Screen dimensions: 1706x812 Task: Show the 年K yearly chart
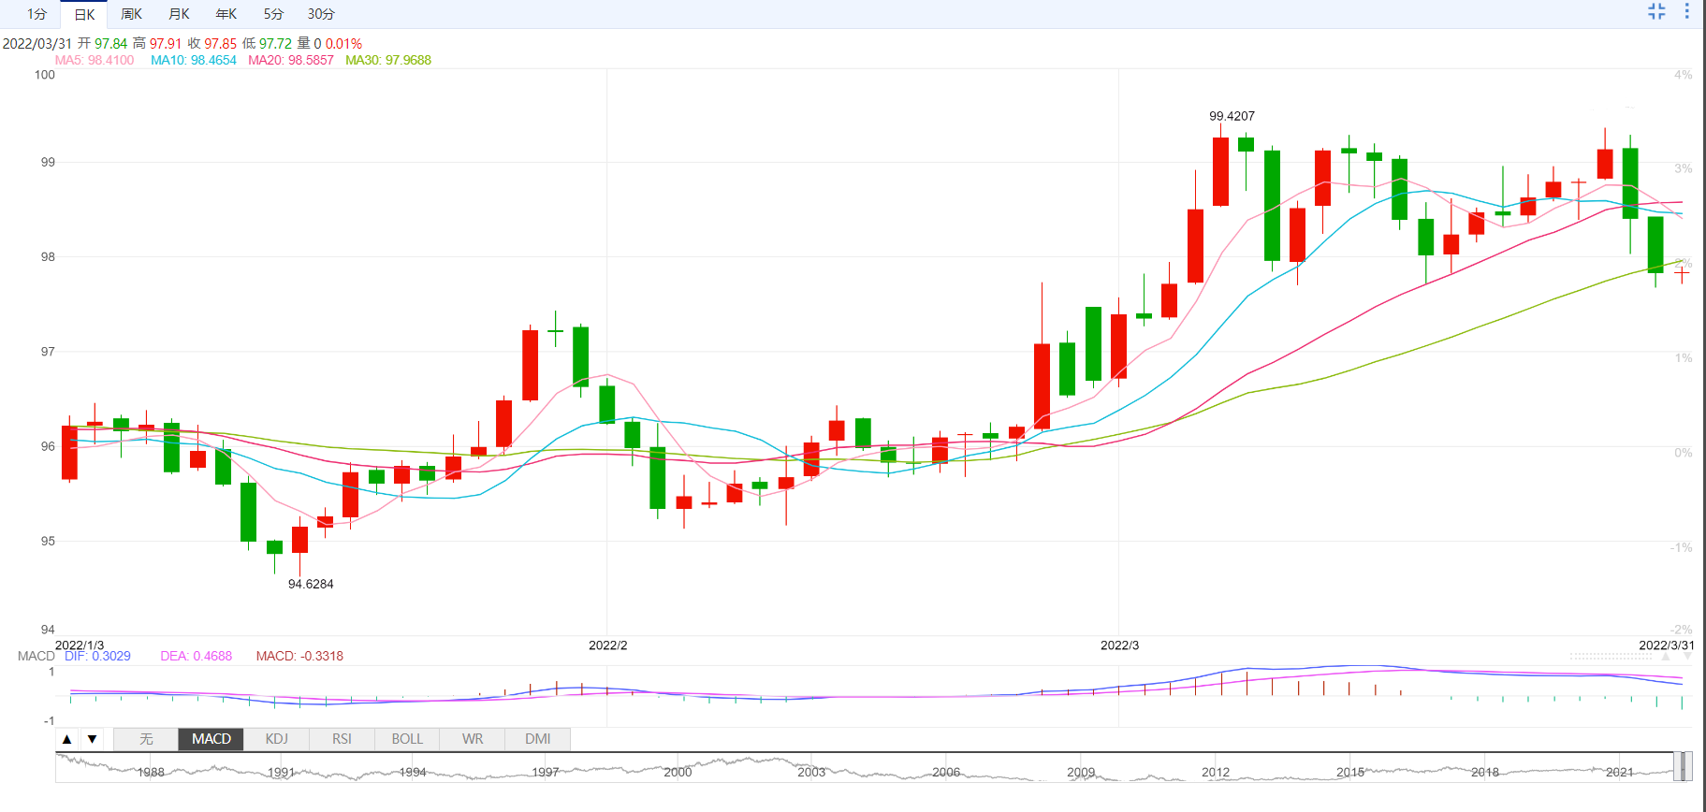coord(226,14)
